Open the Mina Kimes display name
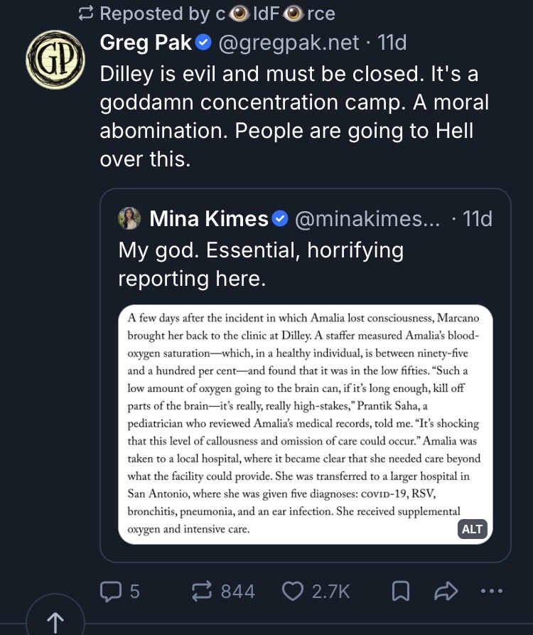This screenshot has height=635, width=533. (208, 219)
